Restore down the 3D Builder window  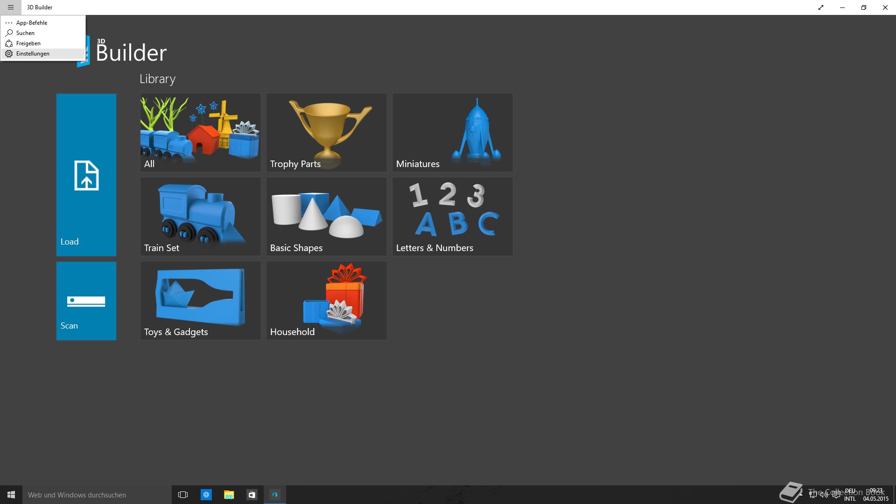864,7
